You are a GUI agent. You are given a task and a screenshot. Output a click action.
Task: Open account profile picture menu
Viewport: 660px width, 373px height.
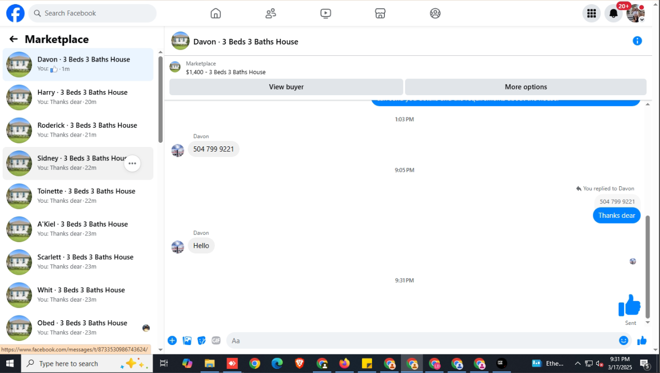point(636,13)
